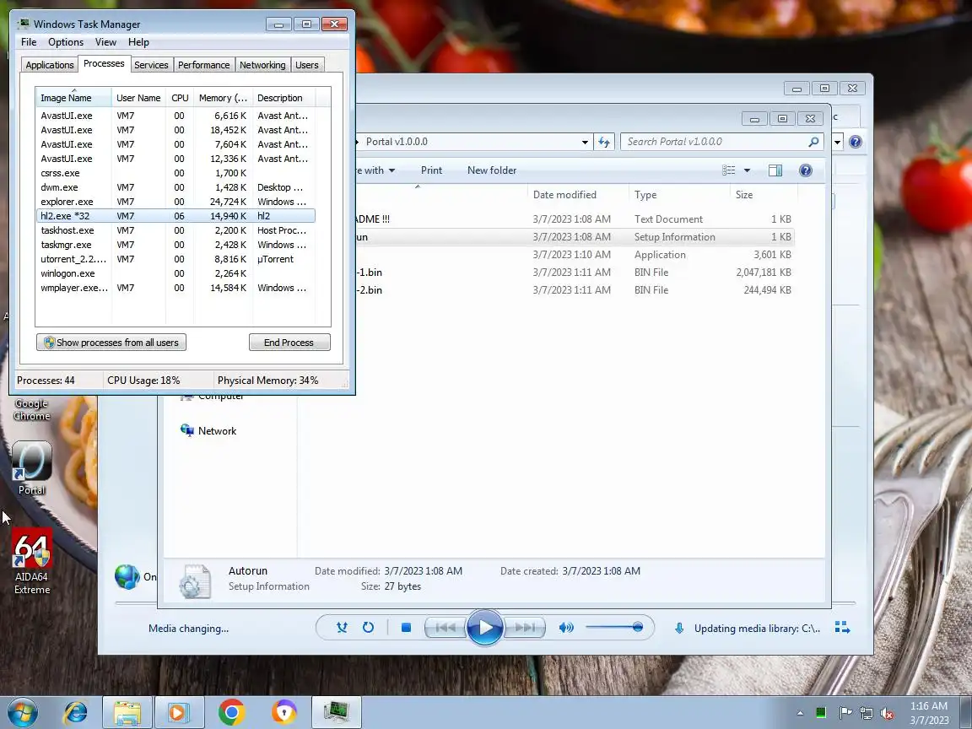Open the Task Manager Help menu
Screen dimensions: 972x729
139,42
